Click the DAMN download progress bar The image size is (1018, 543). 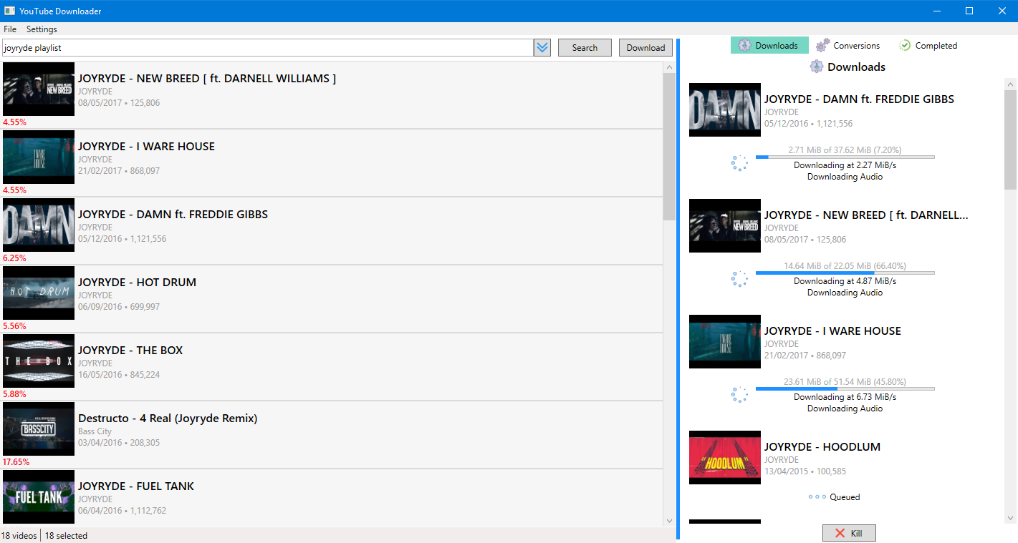[845, 157]
